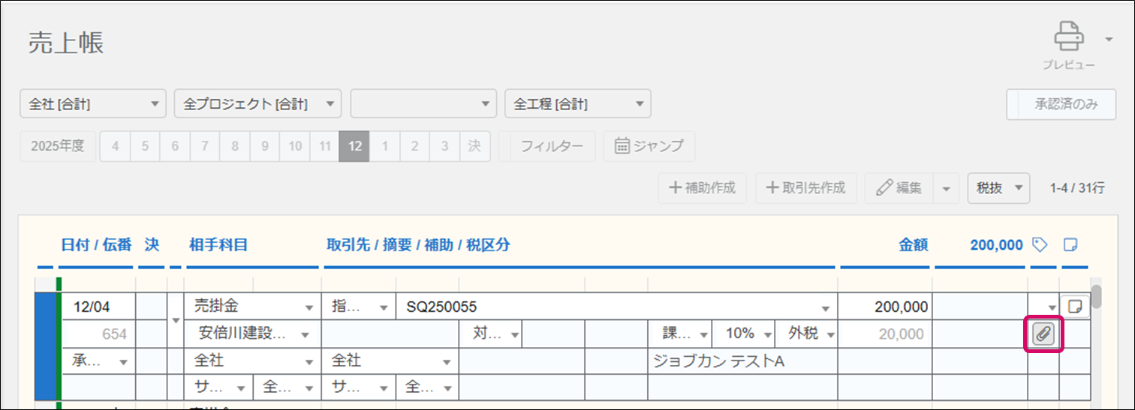Image resolution: width=1135 pixels, height=410 pixels.
Task: Click the tag icon in header
Action: 1040,244
